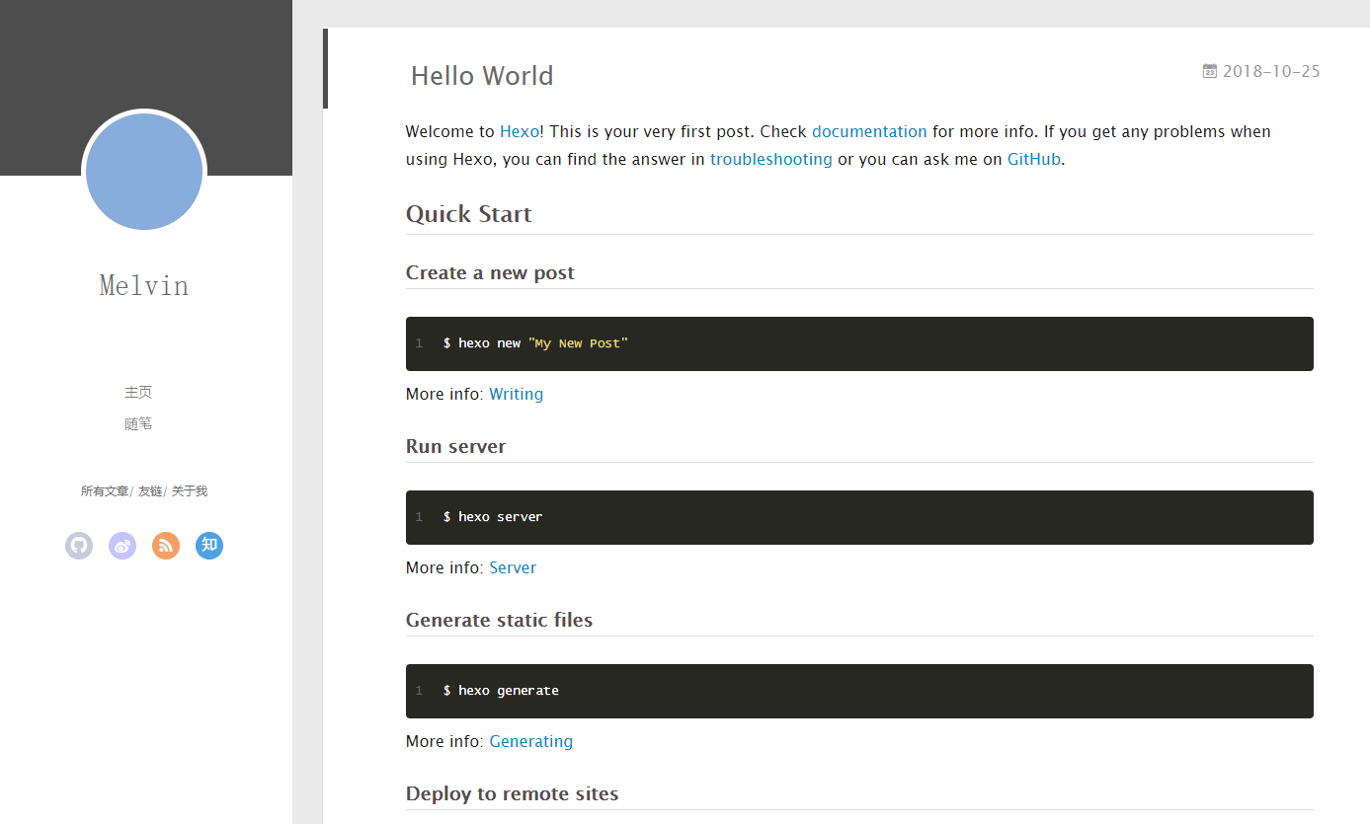The width and height of the screenshot is (1370, 824).
Task: Open the Melvin blog title
Action: (x=144, y=286)
